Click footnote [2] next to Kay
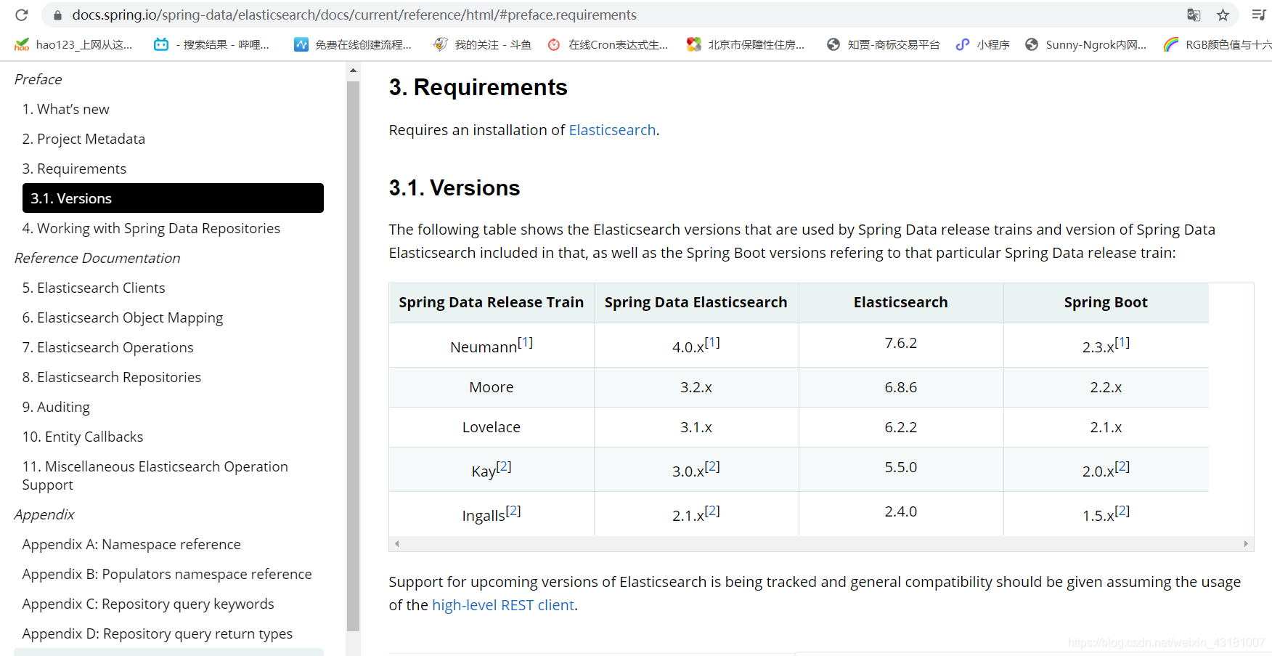Viewport: 1272px width, 656px height. click(504, 466)
